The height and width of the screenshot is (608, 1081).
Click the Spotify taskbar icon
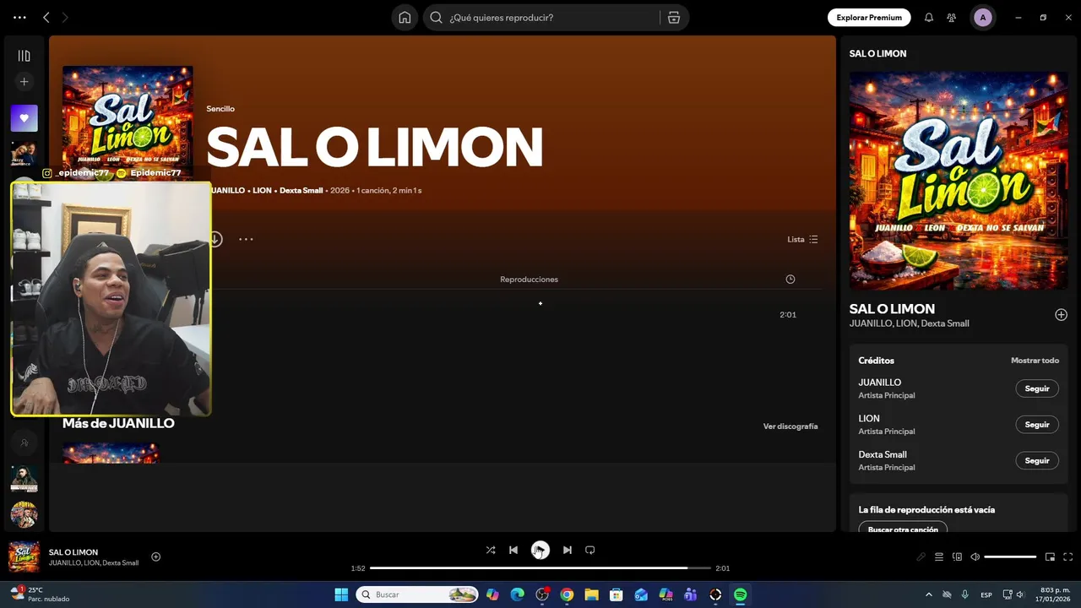coord(740,594)
